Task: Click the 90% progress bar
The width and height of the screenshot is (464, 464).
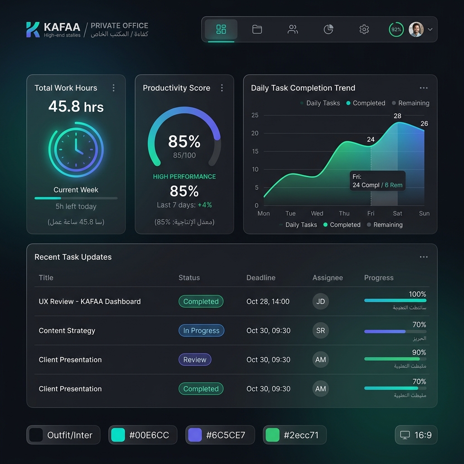Action: click(x=395, y=359)
